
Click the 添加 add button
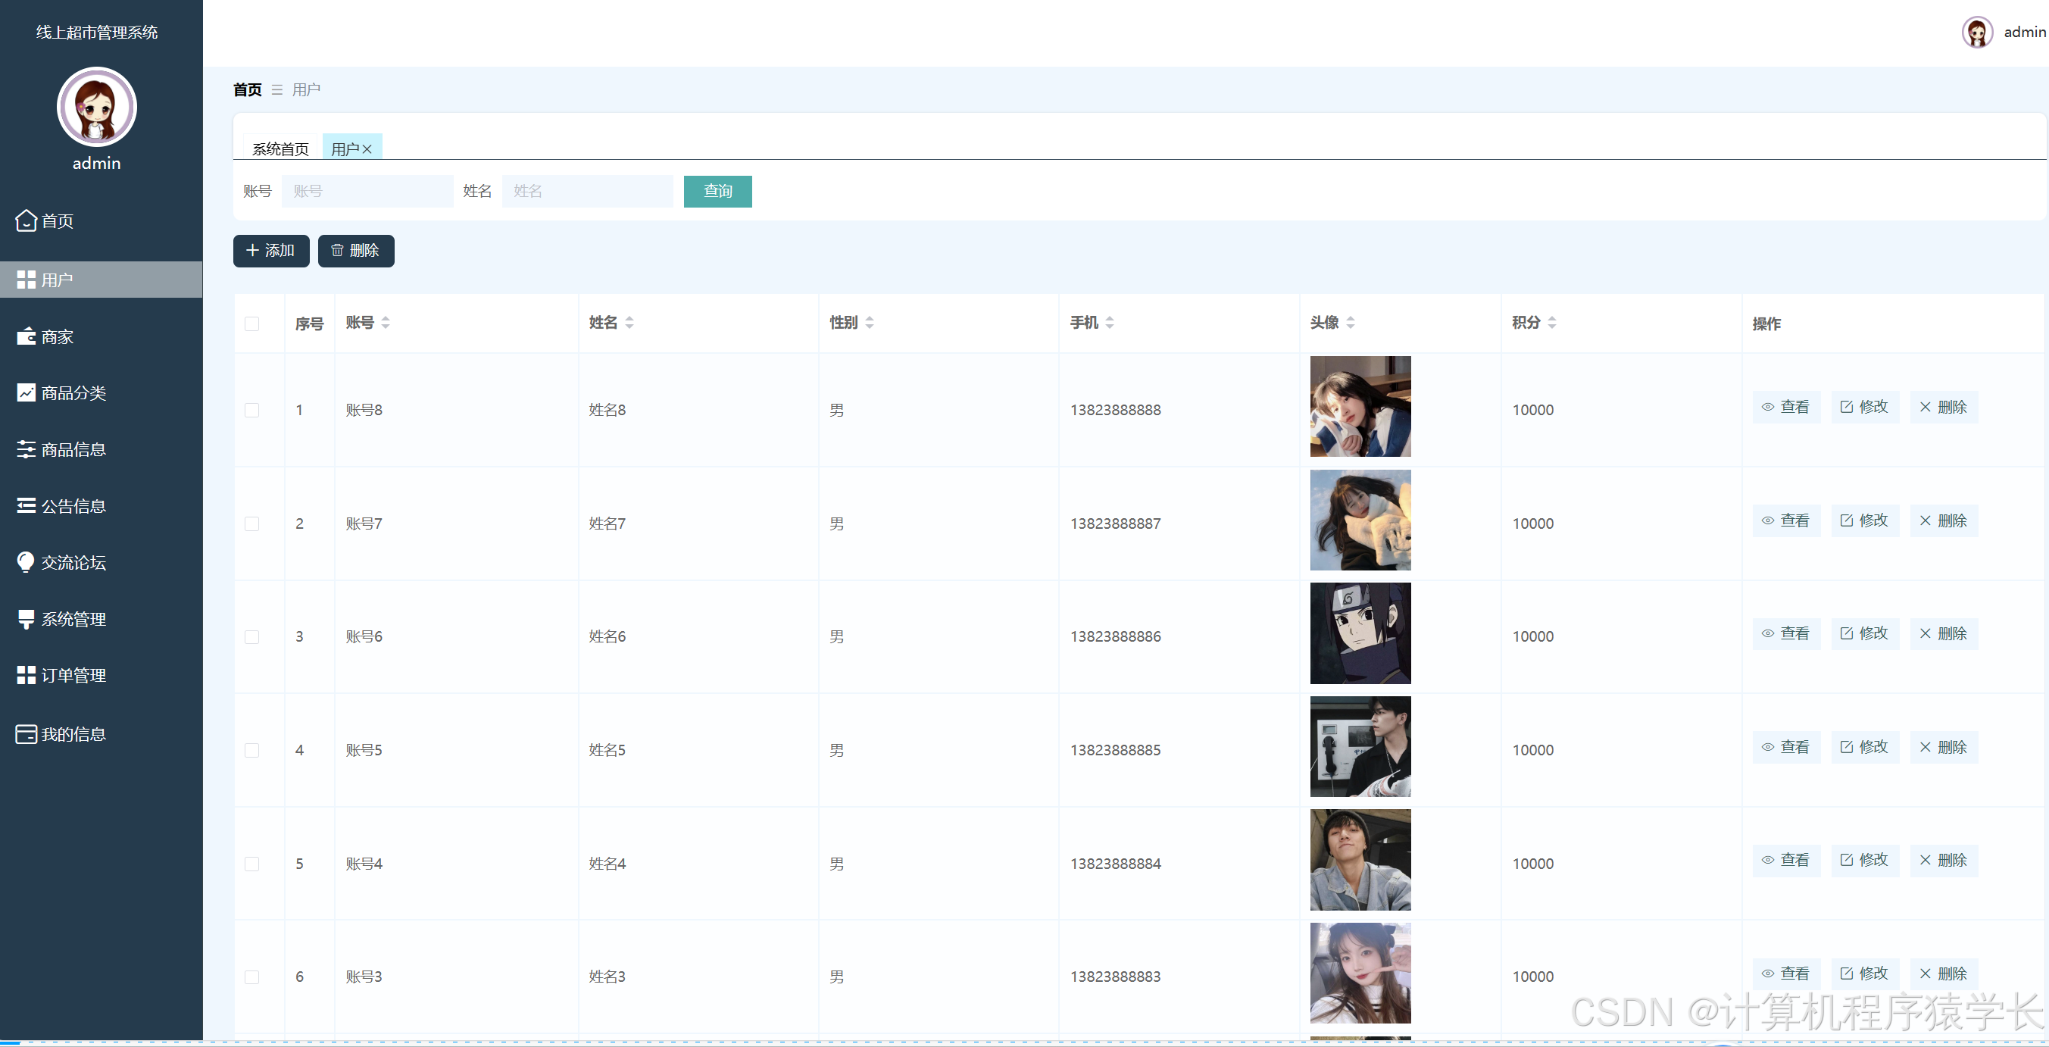[271, 251]
